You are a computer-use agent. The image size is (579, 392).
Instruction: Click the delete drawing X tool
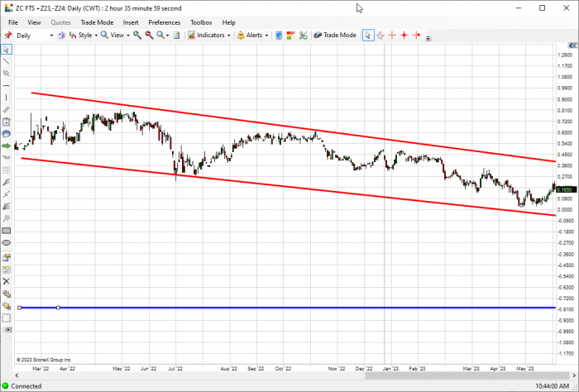[7, 282]
